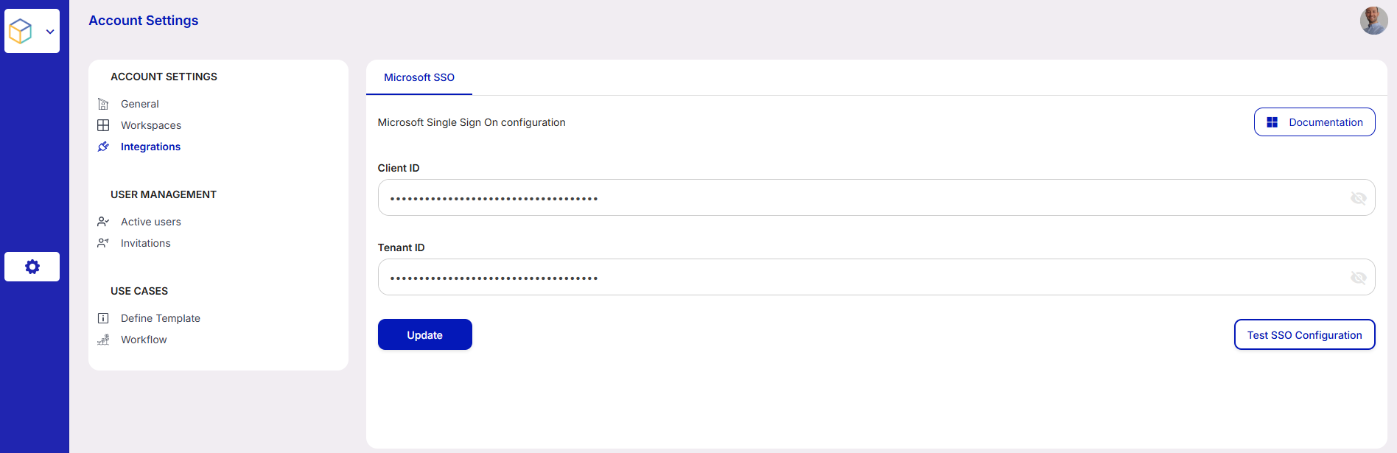This screenshot has width=1397, height=453.
Task: Click the Invitations person icon
Action: coord(103,243)
